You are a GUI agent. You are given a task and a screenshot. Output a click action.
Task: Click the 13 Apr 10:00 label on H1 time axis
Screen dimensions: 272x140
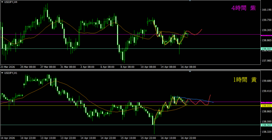tap(48, 138)
